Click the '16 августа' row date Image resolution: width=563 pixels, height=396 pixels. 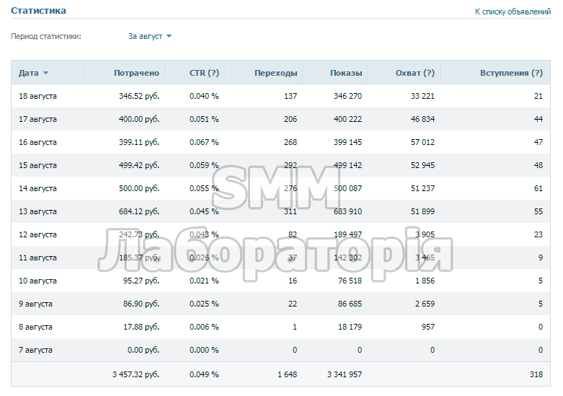[38, 142]
